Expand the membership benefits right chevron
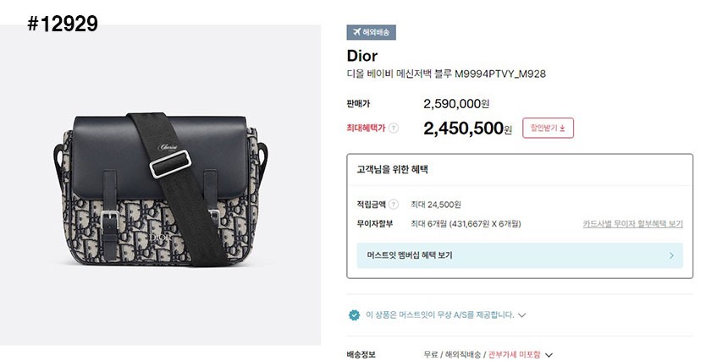728x361 pixels. (x=671, y=255)
